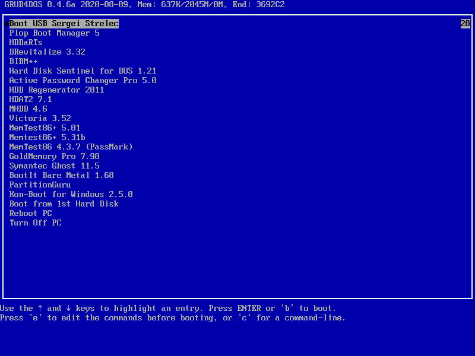Click the Turn Off PC option
This screenshot has height=356, width=475.
point(35,223)
